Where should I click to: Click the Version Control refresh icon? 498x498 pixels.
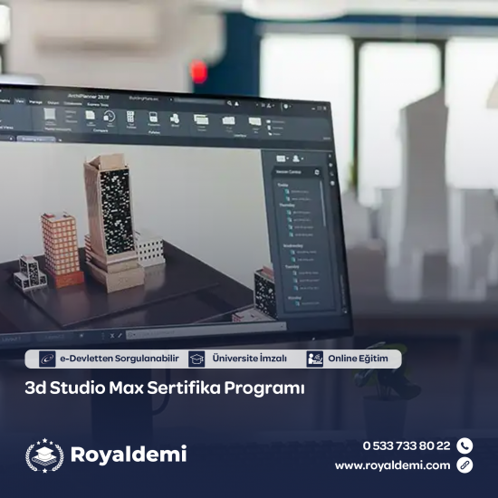[317, 172]
